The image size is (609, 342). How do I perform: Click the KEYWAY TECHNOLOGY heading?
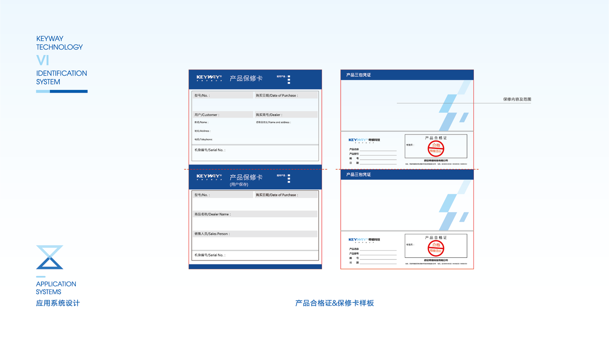59,43
